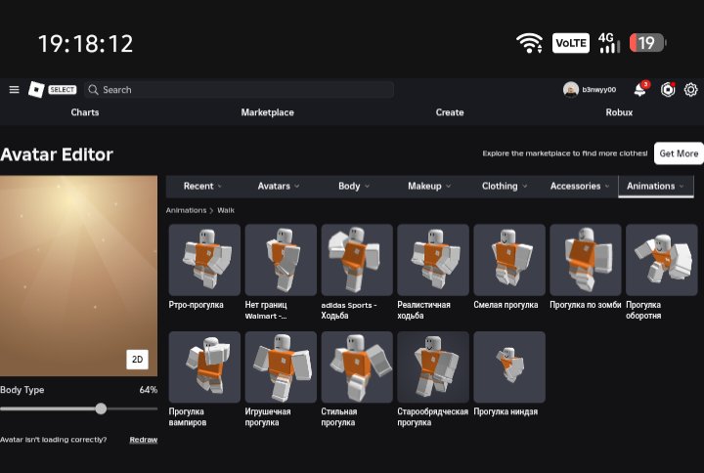Expand the Accessories dropdown tab
The height and width of the screenshot is (473, 704).
coord(580,187)
